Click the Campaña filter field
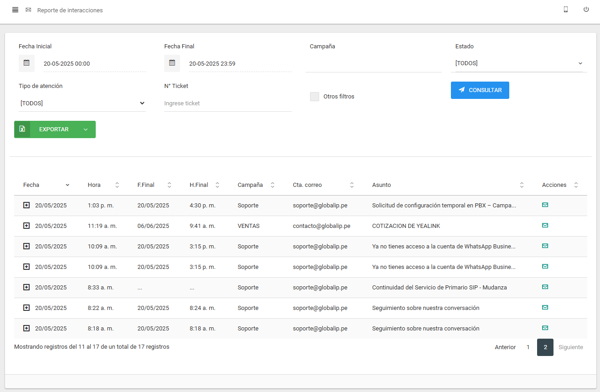Viewport: 600px width, 392px height. point(373,64)
